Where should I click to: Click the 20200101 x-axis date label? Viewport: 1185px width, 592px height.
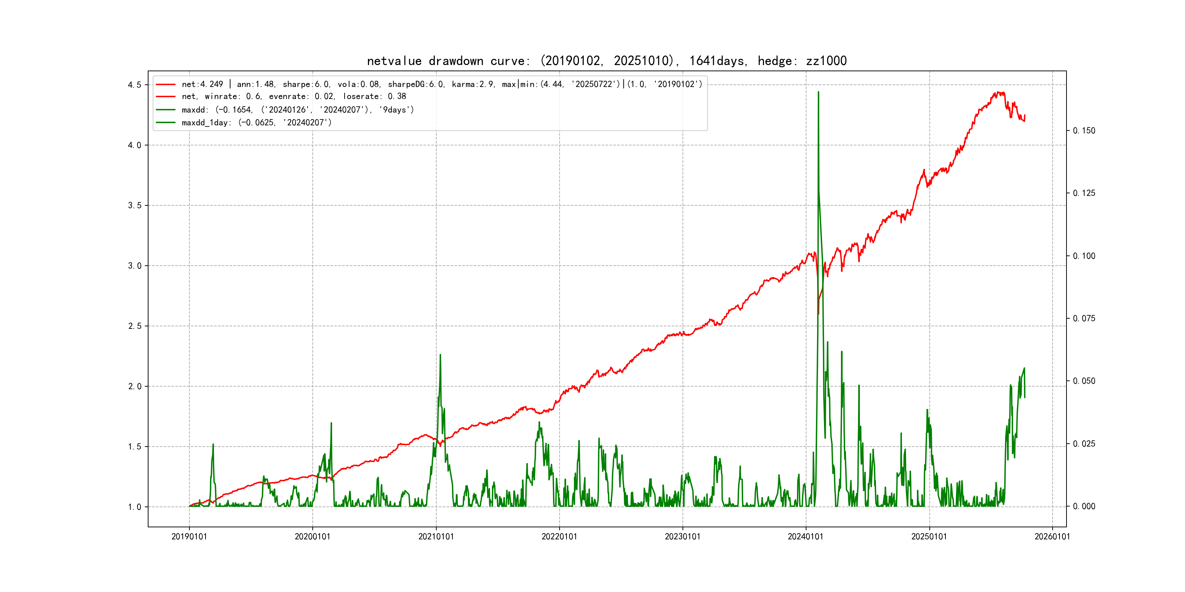[312, 536]
